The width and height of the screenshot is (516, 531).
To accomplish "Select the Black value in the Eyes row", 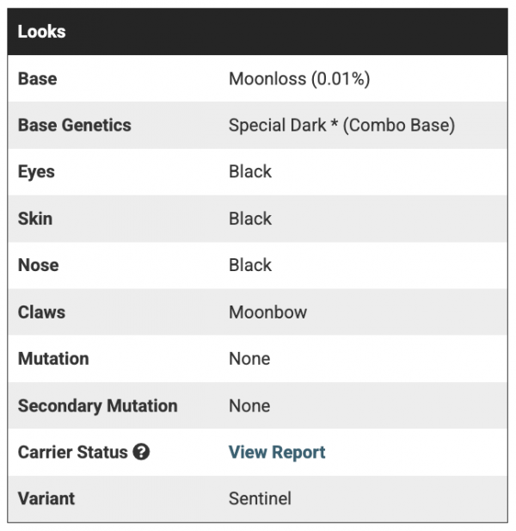I will 250,171.
